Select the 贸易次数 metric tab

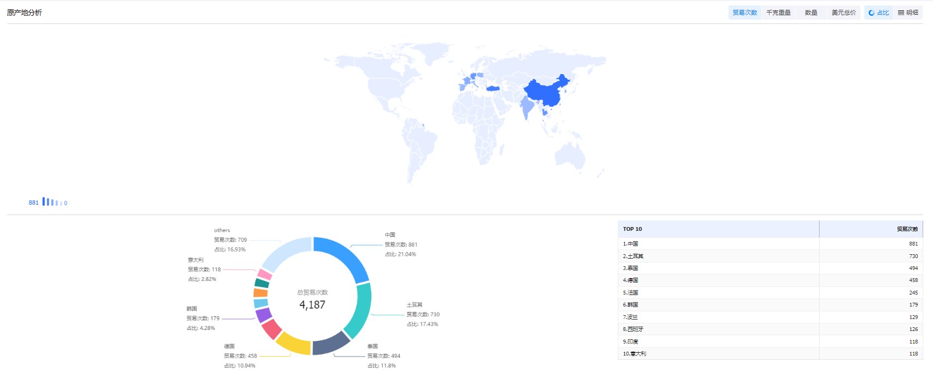pos(744,13)
